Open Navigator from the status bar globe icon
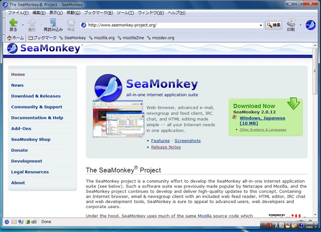Image resolution: width=321 pixels, height=232 pixels. 7,222
